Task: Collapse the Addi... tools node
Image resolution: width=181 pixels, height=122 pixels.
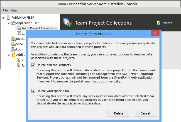Action: (9, 55)
